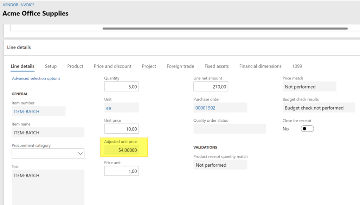This screenshot has height=205, width=360.
Task: Open the Financial dimensions tab
Action: 260,66
